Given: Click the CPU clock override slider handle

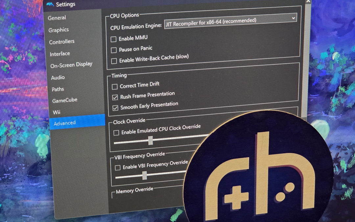Looking at the screenshot, I should click(151, 140).
